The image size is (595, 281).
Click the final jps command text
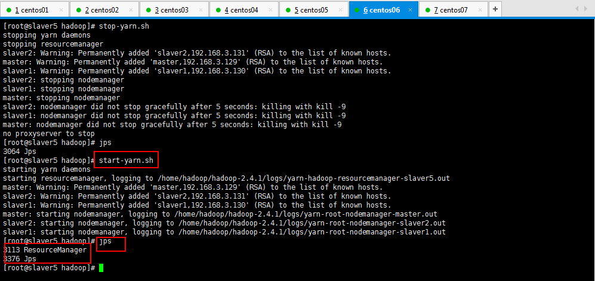tap(105, 241)
